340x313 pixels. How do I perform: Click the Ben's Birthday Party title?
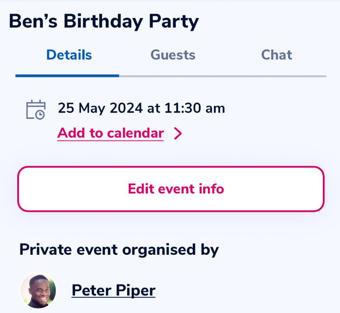104,21
